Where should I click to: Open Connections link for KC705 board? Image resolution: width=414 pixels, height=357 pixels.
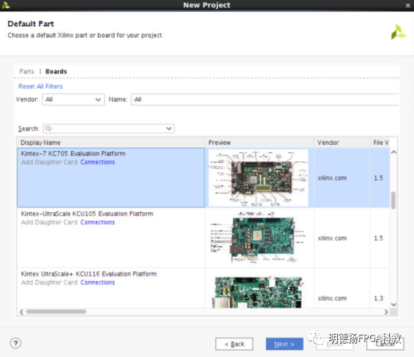point(97,162)
